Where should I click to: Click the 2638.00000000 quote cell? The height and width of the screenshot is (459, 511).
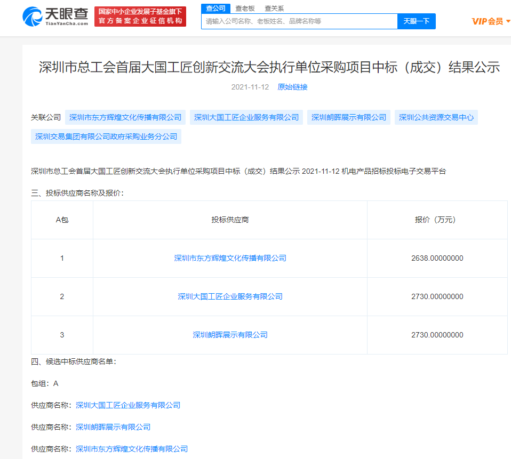437,258
